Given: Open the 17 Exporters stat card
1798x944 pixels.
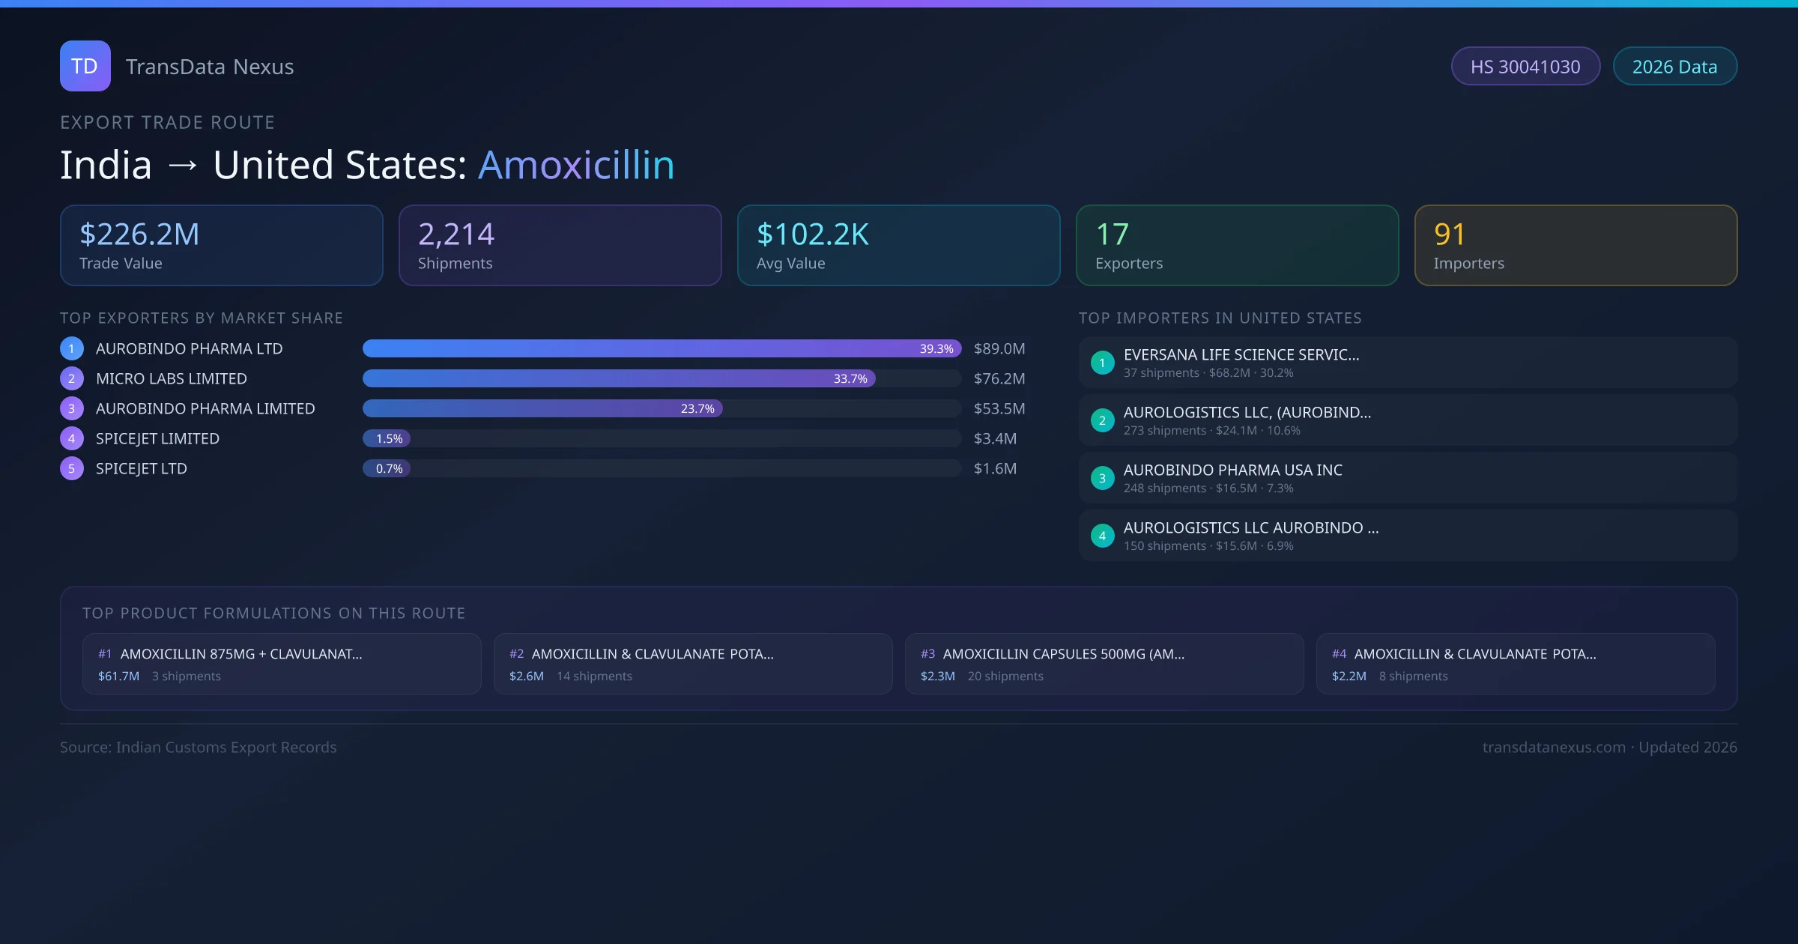Looking at the screenshot, I should (1237, 246).
